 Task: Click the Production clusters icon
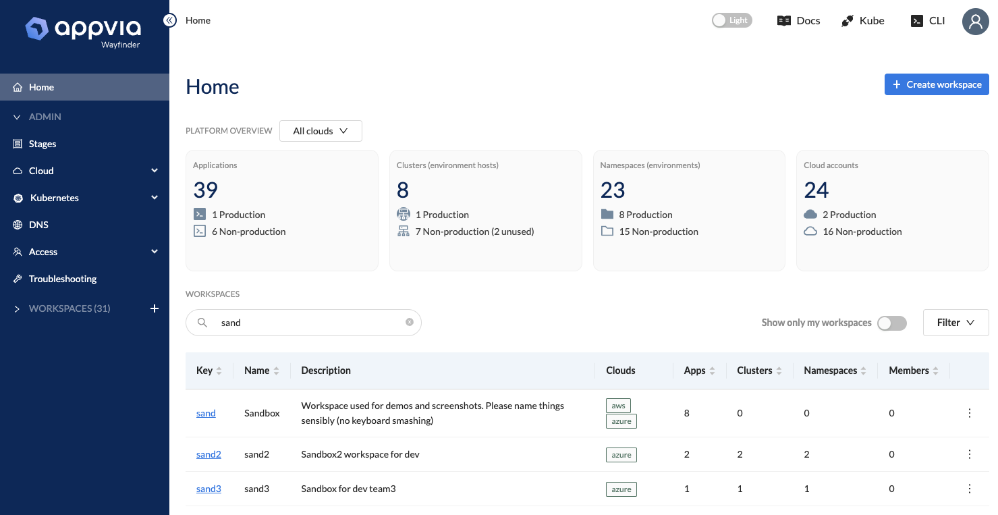(404, 214)
